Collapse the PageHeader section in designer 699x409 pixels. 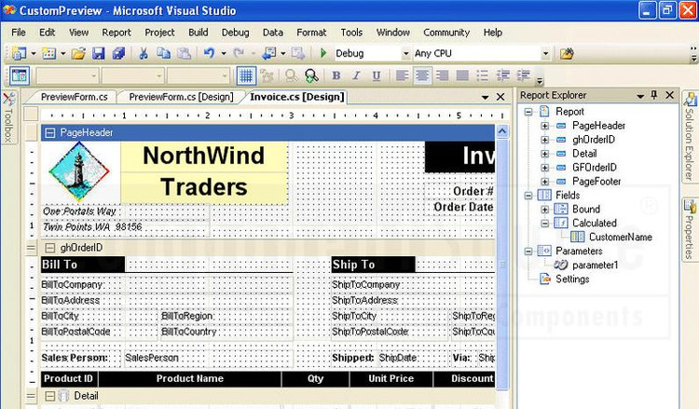pyautogui.click(x=50, y=132)
